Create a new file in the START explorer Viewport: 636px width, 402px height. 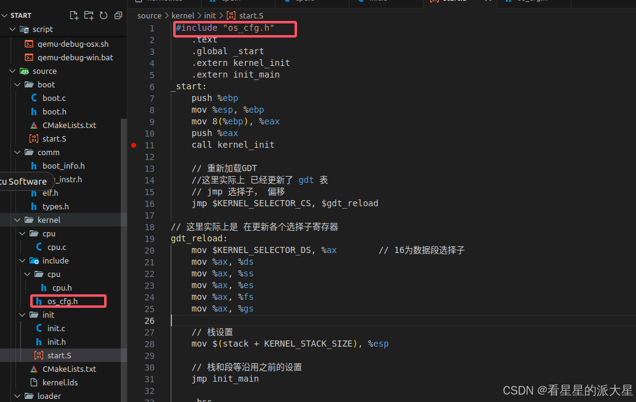[x=75, y=14]
